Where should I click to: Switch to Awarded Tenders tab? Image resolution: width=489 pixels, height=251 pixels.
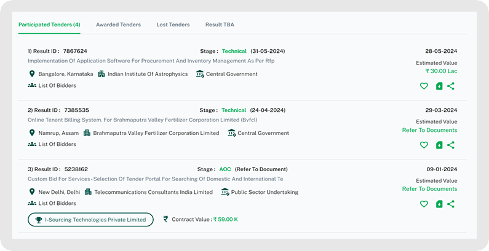point(118,25)
